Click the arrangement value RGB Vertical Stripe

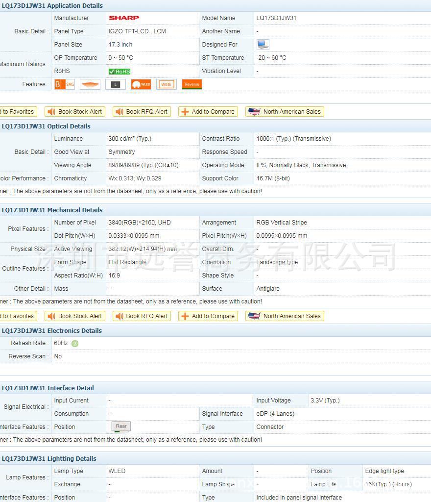click(282, 223)
